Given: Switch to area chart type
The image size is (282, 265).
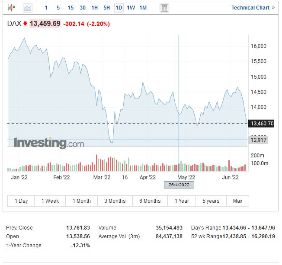Looking at the screenshot, I should [x=27, y=8].
